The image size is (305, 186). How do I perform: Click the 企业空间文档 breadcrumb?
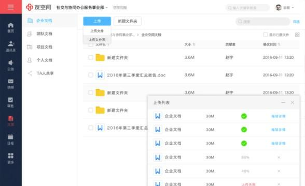(x=151, y=35)
